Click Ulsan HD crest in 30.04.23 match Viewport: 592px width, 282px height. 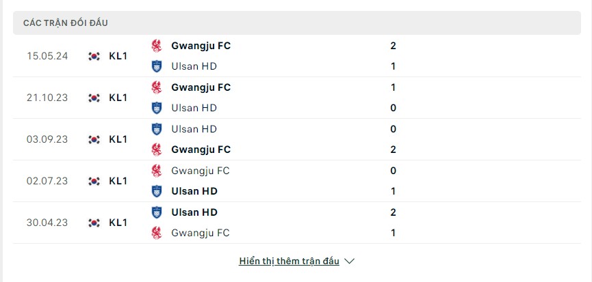(156, 212)
